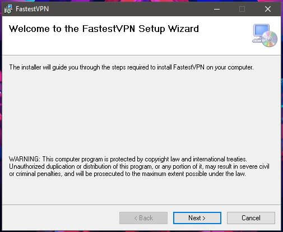Minimize the FastestVPN setup window
The height and width of the screenshot is (232, 283).
(217, 9)
